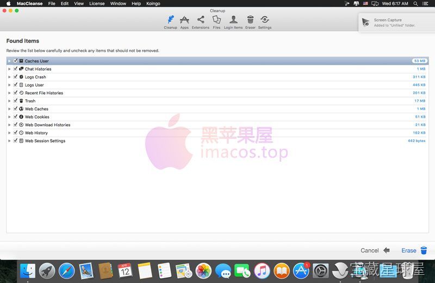Open the Window menu
Viewport: 435px width, 283px height.
tap(118, 4)
